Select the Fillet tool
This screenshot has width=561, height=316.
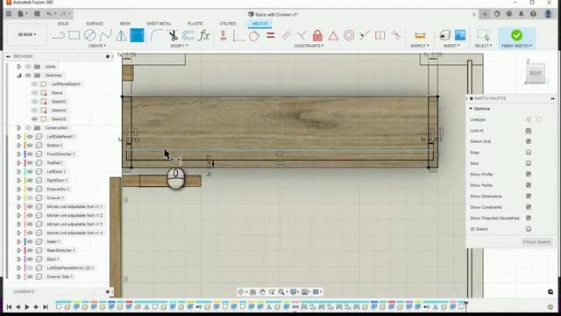[x=156, y=35]
